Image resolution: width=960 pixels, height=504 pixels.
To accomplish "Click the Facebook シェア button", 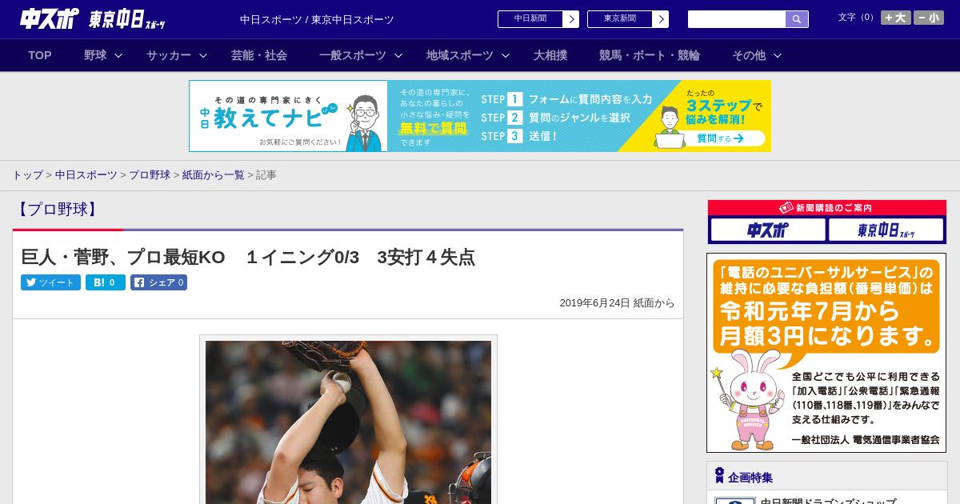I will click(158, 282).
